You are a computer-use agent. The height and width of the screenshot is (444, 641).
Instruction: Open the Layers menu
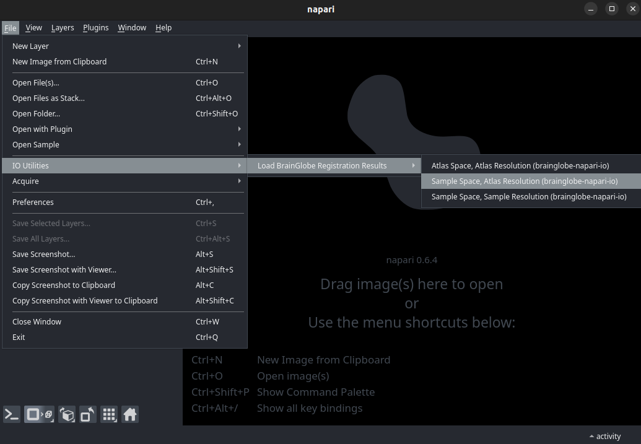(63, 28)
